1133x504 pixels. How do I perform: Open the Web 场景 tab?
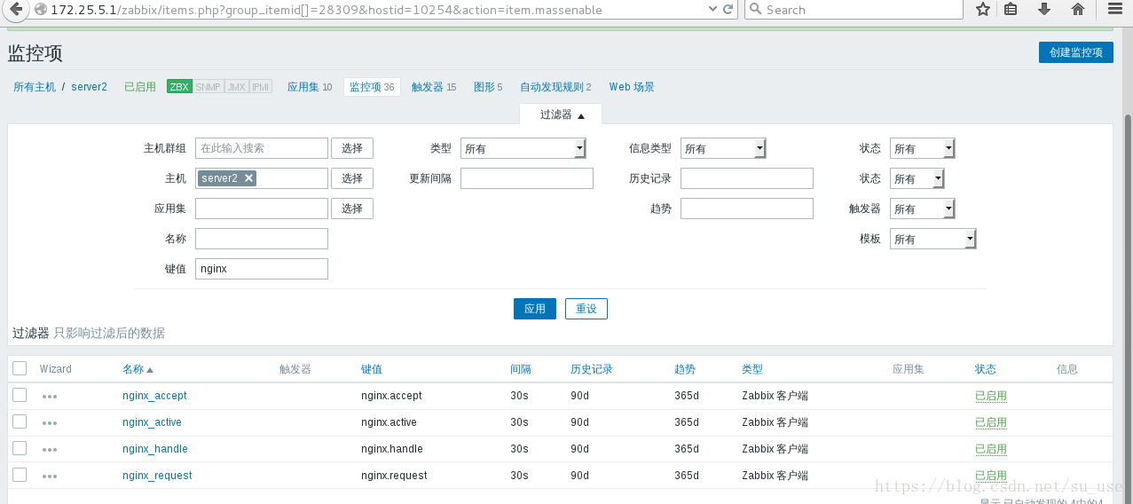(x=632, y=87)
